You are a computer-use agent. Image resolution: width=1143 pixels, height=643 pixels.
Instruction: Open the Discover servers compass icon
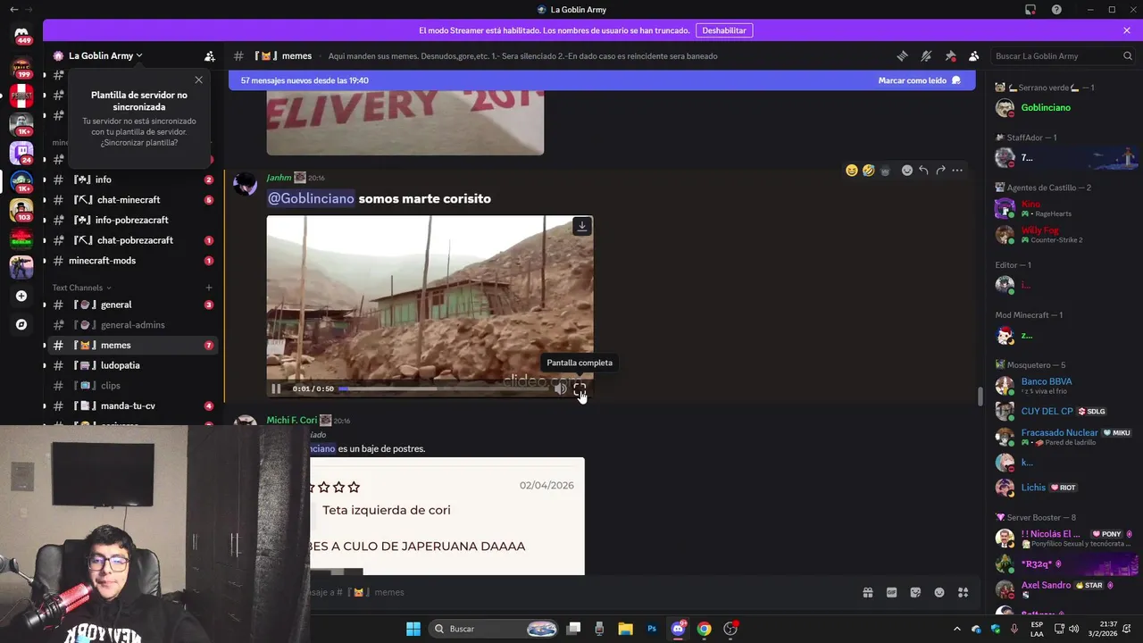coord(21,324)
